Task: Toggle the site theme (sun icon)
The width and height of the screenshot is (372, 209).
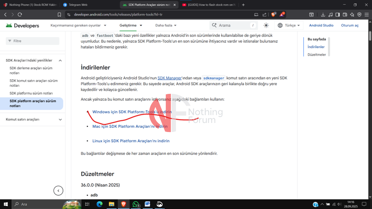Action: point(266,25)
